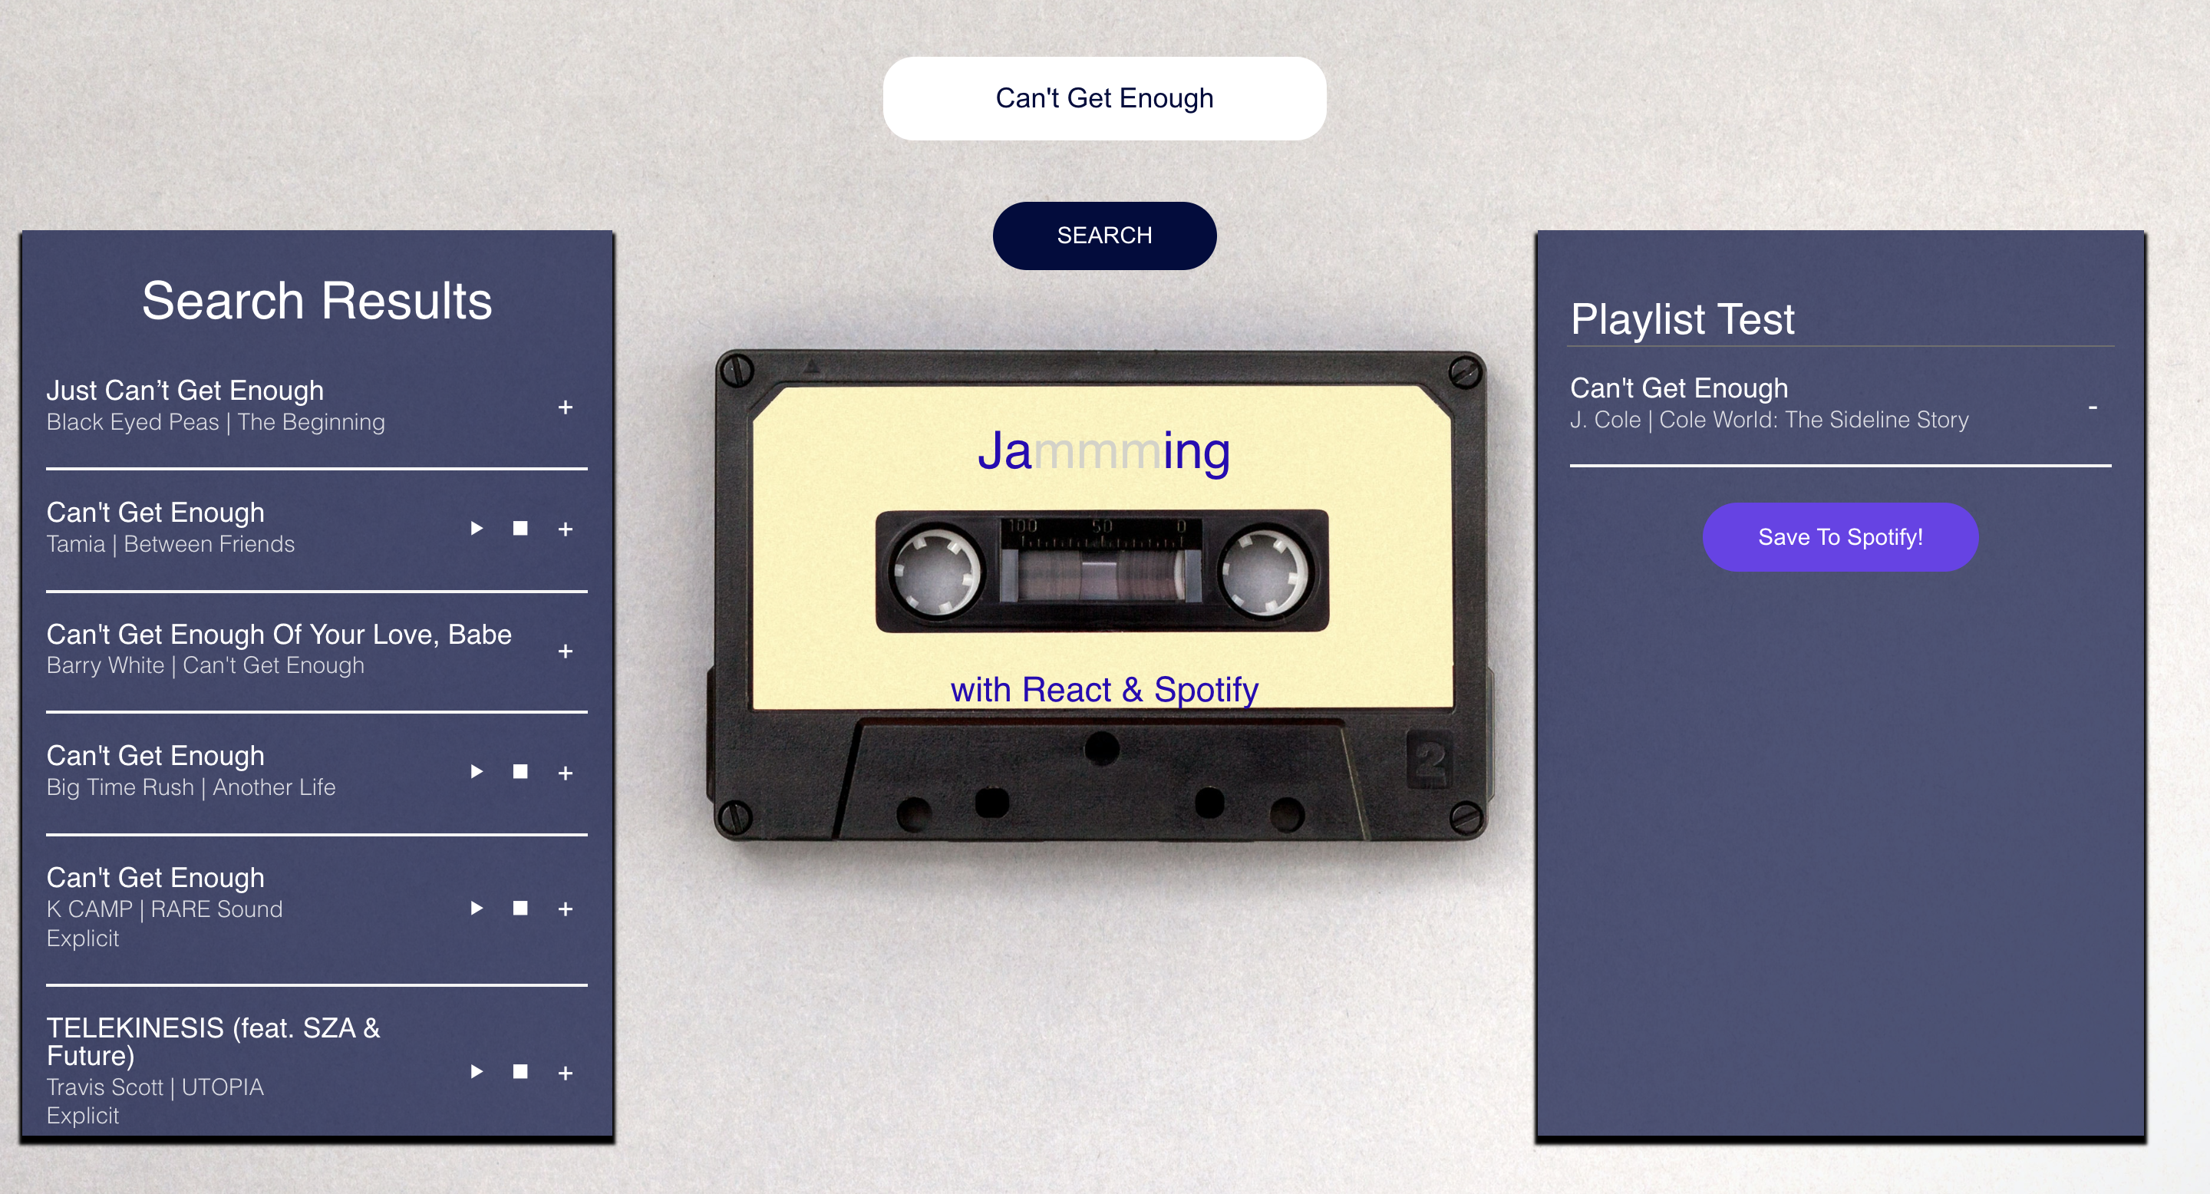Screen dimensions: 2210x1194
Task: Click the add icon for Just Can't Get Enough
Action: tap(565, 407)
